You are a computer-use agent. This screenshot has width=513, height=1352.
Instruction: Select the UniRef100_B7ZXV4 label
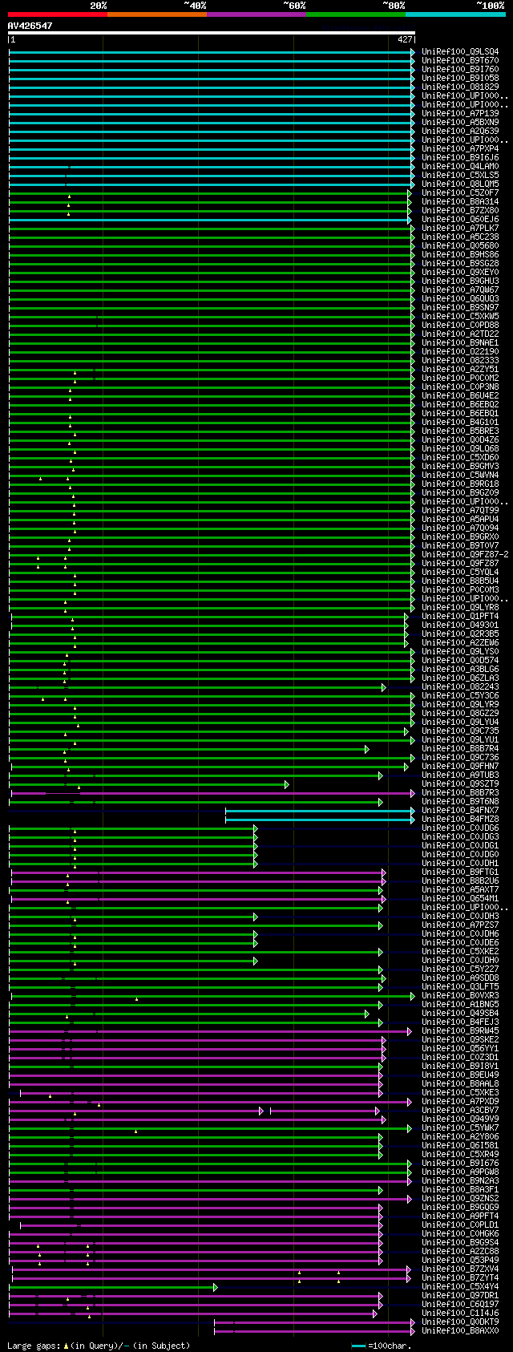pos(460,1269)
